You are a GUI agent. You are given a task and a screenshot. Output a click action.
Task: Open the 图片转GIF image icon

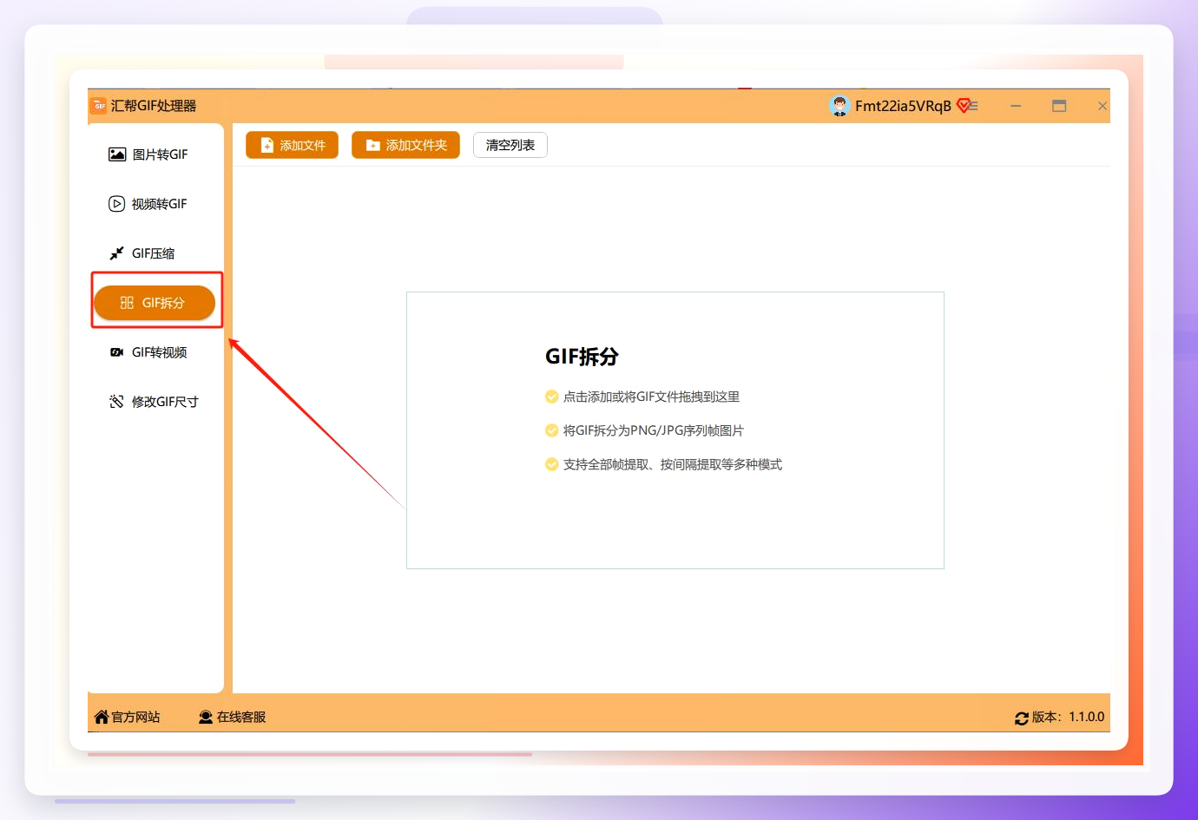117,154
